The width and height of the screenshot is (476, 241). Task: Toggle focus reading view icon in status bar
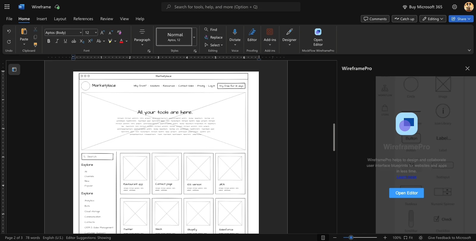(323, 238)
